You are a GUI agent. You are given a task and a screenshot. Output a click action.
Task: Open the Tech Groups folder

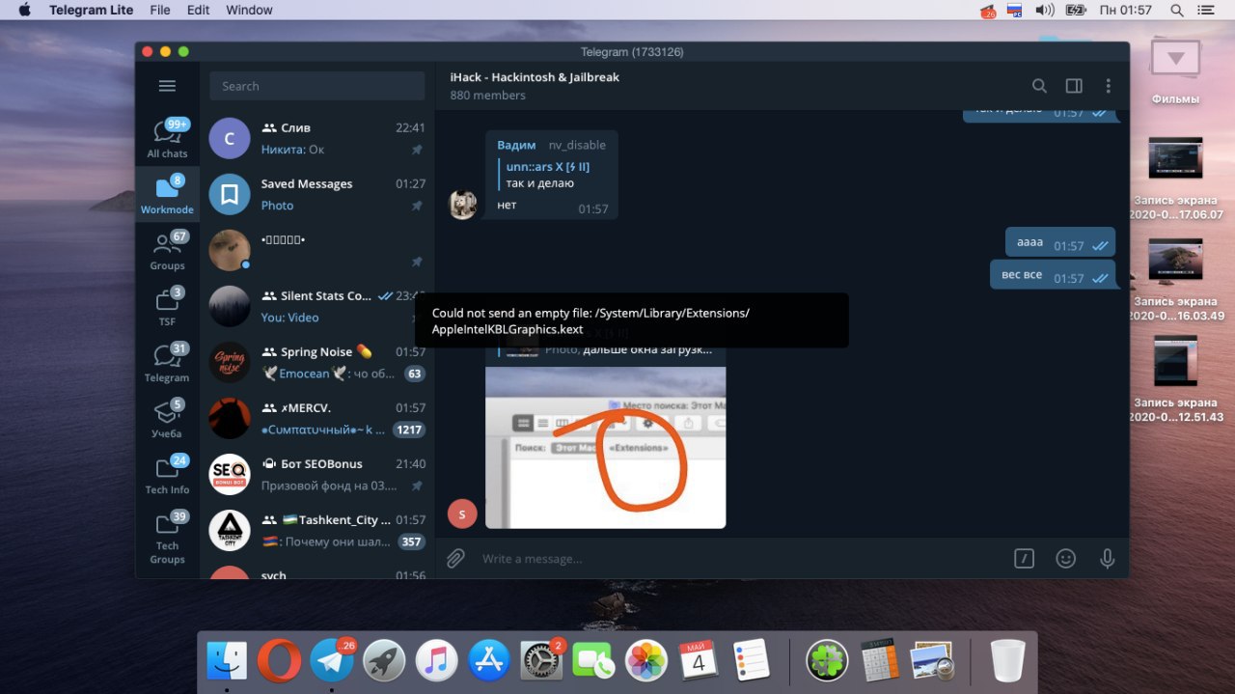click(x=167, y=537)
